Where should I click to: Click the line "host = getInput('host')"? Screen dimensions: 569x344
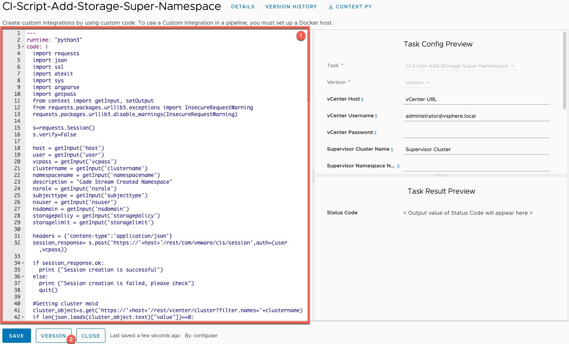[68, 148]
